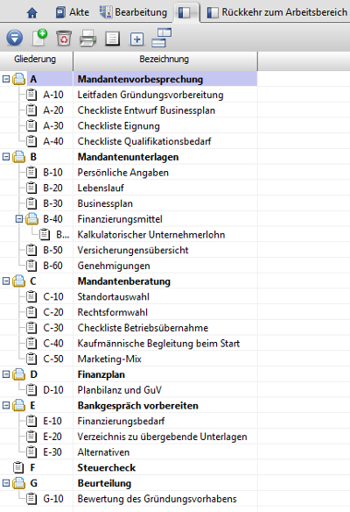Select Finanzierungsbedarf entry

click(121, 421)
